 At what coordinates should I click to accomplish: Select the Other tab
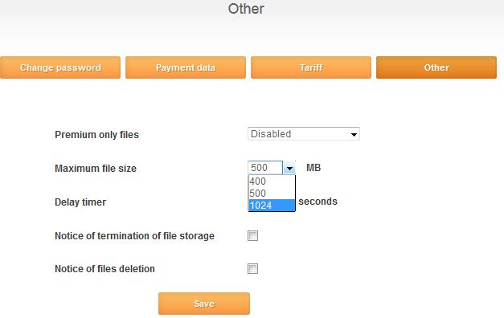pyautogui.click(x=436, y=67)
